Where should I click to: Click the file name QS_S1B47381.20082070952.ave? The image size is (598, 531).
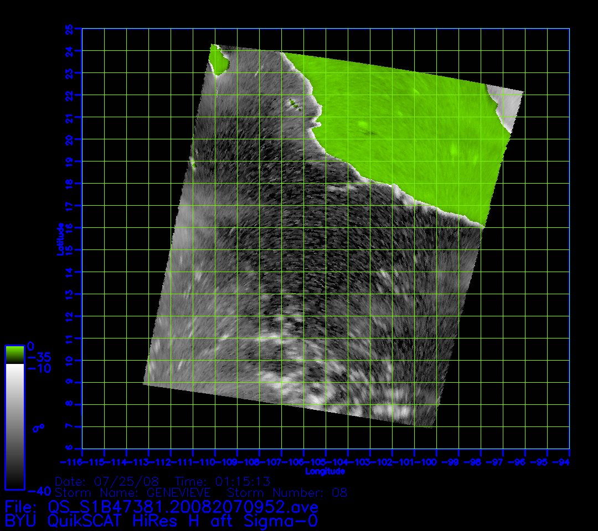click(183, 507)
